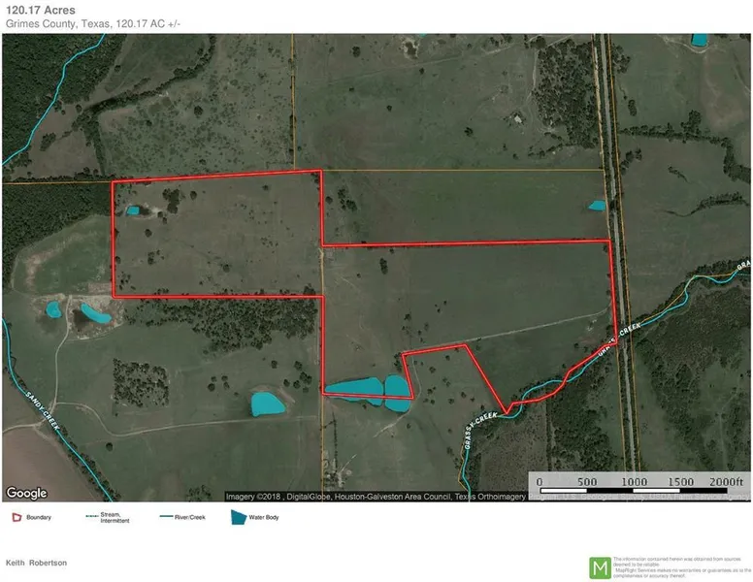
Task: Click the Water Body legend icon
Action: (x=238, y=517)
